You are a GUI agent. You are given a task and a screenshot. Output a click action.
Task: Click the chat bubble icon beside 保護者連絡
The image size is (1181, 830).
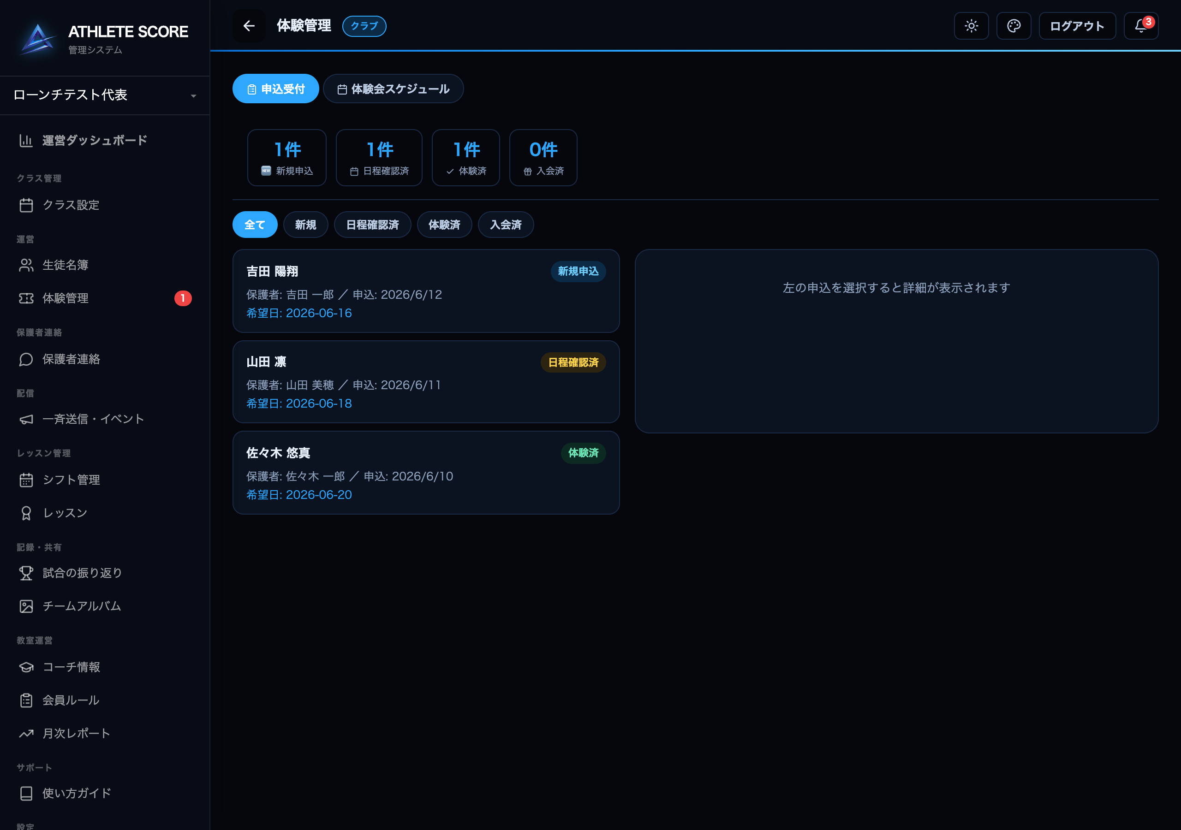click(x=26, y=359)
